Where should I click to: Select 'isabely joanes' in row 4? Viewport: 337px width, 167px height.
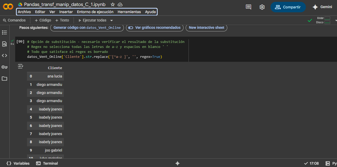[51, 109]
